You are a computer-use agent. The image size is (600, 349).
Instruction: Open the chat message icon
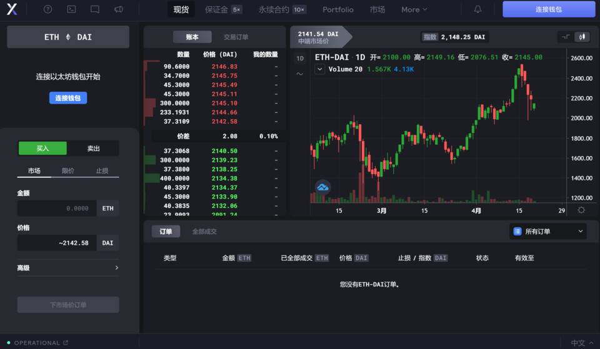coord(95,9)
